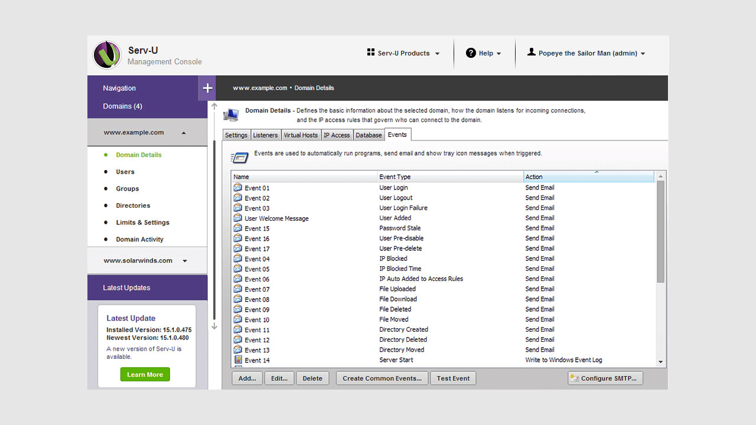Click the envelope icon for Event 04
This screenshot has height=425, width=756.
click(238, 259)
